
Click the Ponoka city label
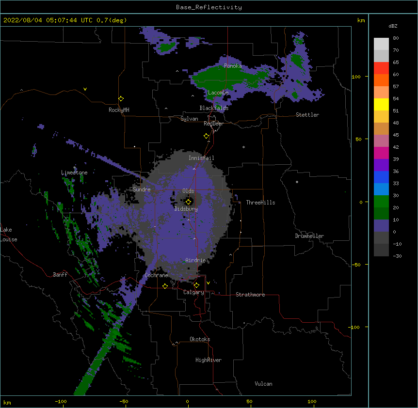click(233, 66)
